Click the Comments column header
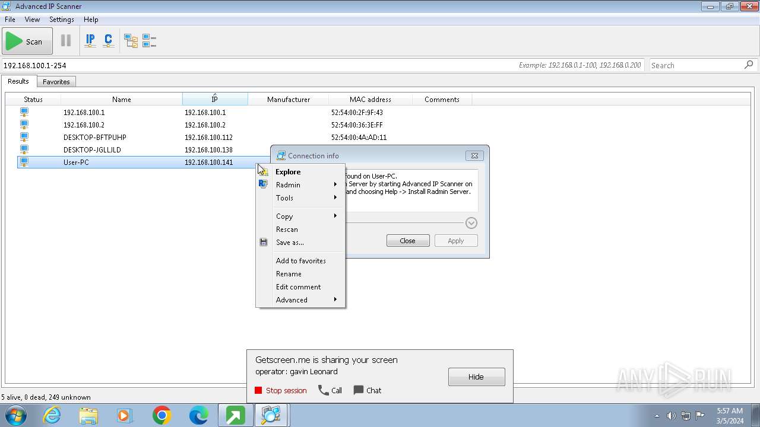This screenshot has width=760, height=427. pos(442,99)
